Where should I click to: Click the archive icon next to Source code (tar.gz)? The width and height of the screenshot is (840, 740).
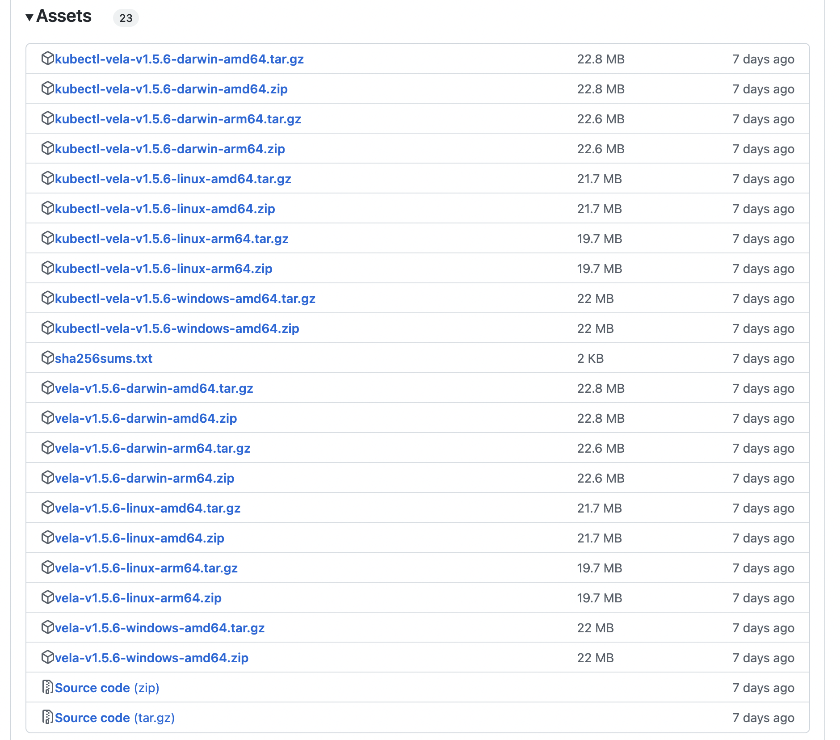click(x=47, y=717)
